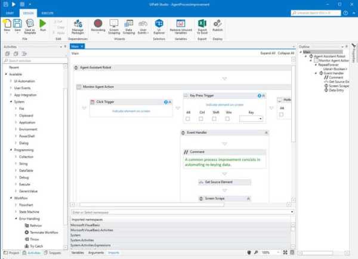Click the Publish icon
The image size is (358, 259).
[217, 23]
